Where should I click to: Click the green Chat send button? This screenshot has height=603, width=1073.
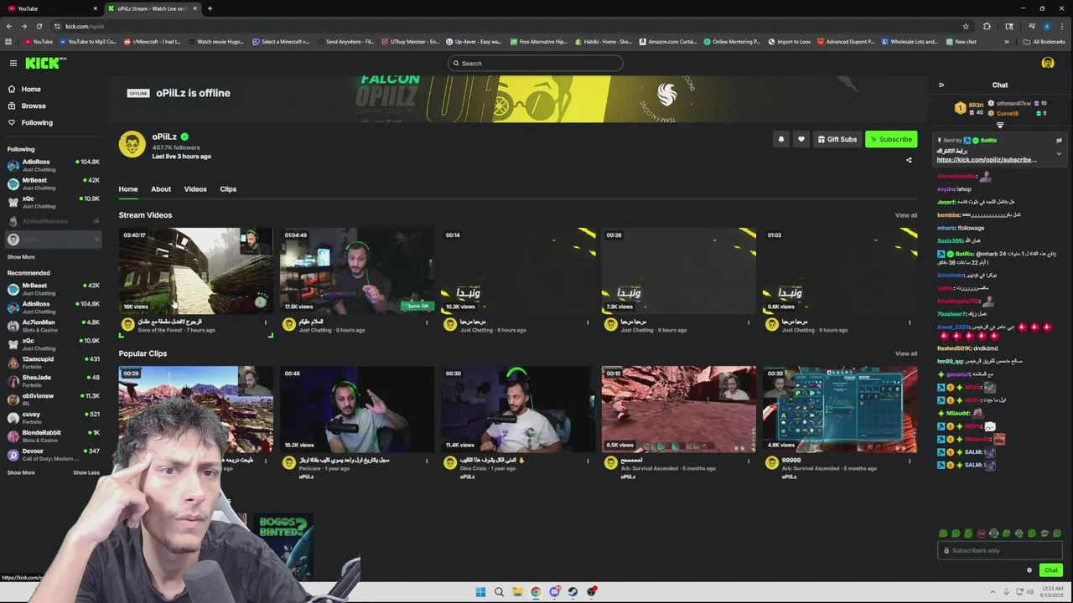(1051, 570)
